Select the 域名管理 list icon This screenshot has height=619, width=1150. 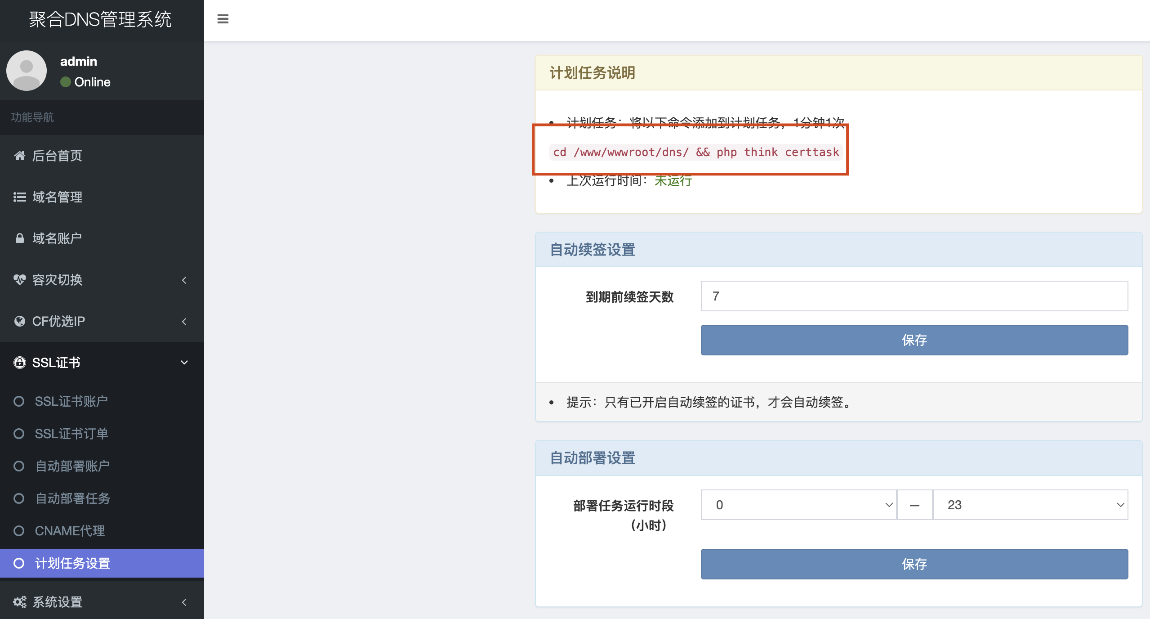click(20, 197)
